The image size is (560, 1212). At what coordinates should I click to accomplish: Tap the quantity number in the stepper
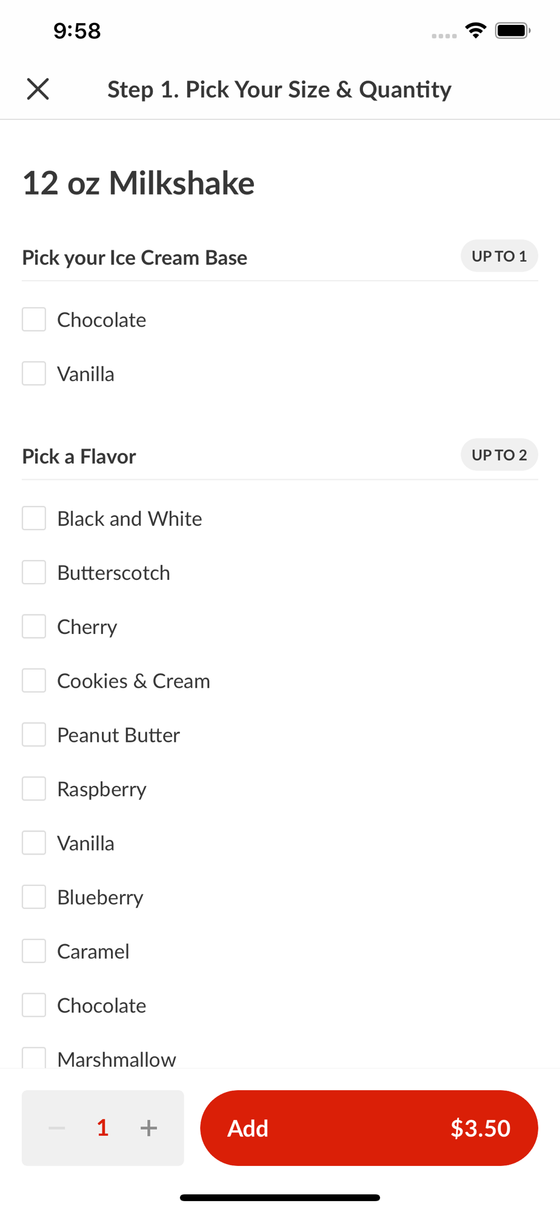(x=103, y=1128)
